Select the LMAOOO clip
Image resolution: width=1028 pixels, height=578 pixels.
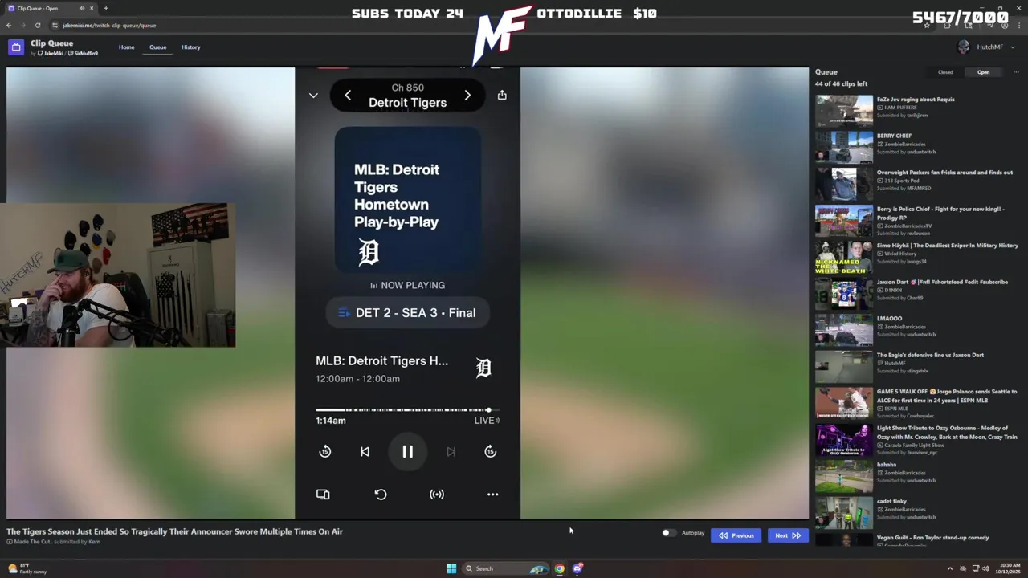click(917, 328)
